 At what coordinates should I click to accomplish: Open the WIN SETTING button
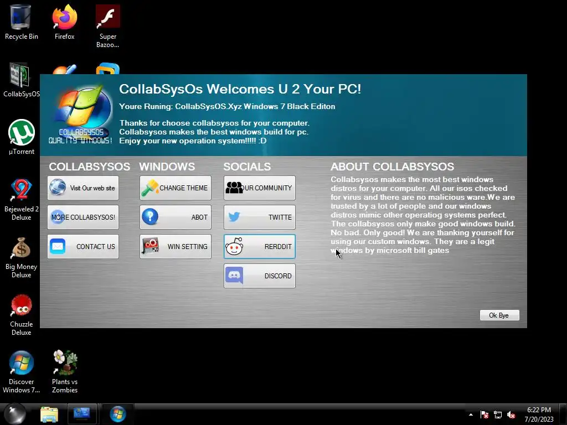tap(176, 246)
